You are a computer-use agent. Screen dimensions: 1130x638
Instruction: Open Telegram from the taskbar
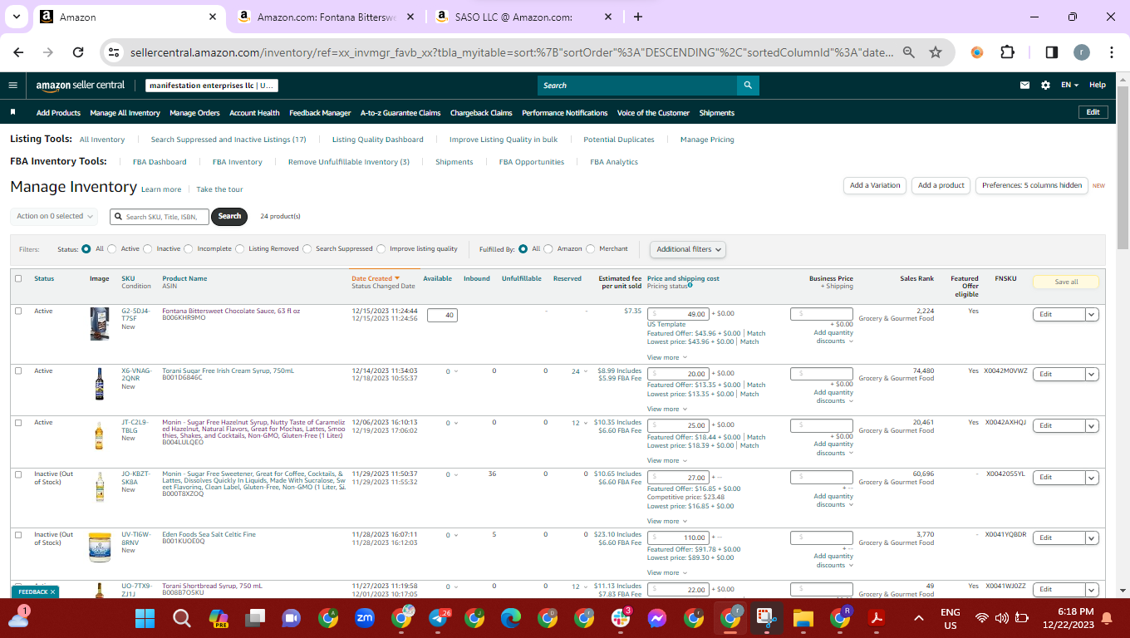[438, 618]
